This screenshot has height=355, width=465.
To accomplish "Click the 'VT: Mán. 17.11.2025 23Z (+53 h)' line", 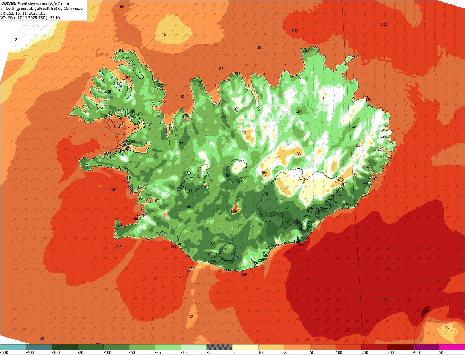I will coord(30,17).
